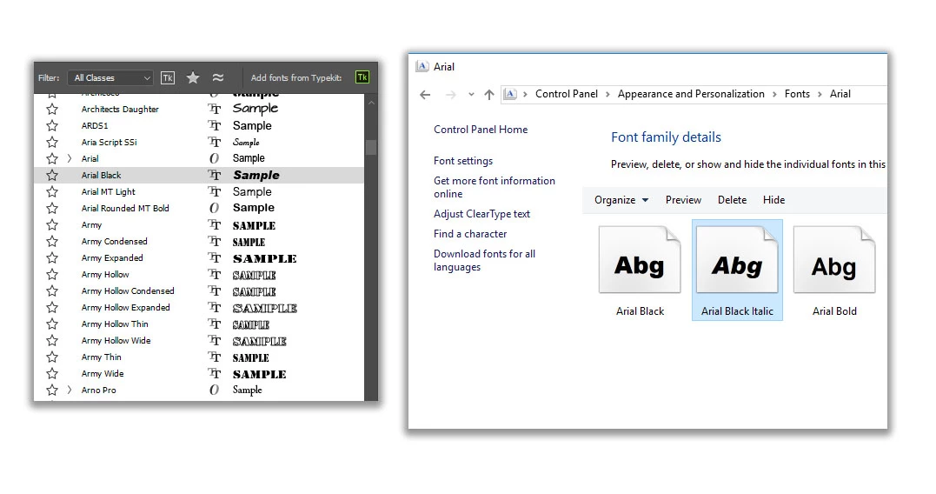
Task: Expand chevron after Control Panel breadcrumb
Action: (607, 95)
